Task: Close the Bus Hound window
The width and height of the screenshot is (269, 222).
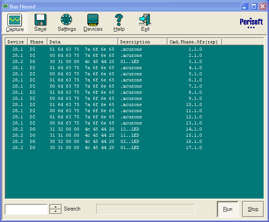Action: (x=263, y=7)
